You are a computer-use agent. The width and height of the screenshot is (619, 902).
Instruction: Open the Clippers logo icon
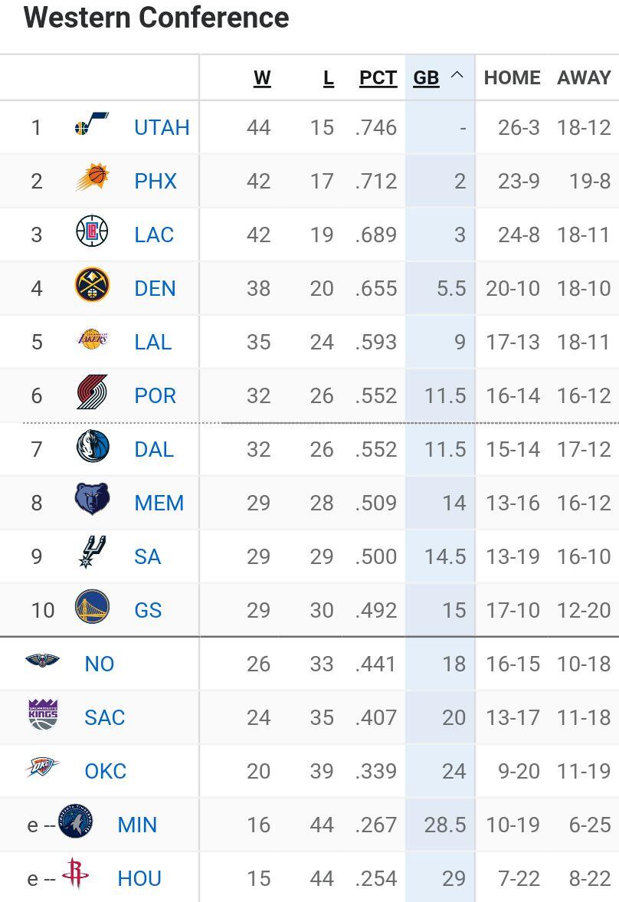92,232
